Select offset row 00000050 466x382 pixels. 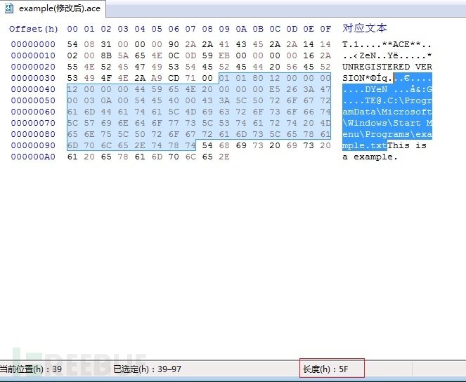(x=33, y=100)
